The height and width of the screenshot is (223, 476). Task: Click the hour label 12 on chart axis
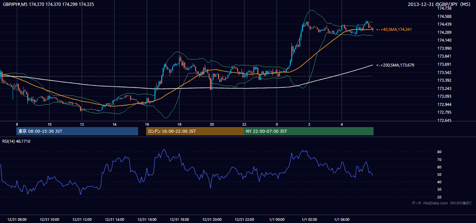coord(82,124)
